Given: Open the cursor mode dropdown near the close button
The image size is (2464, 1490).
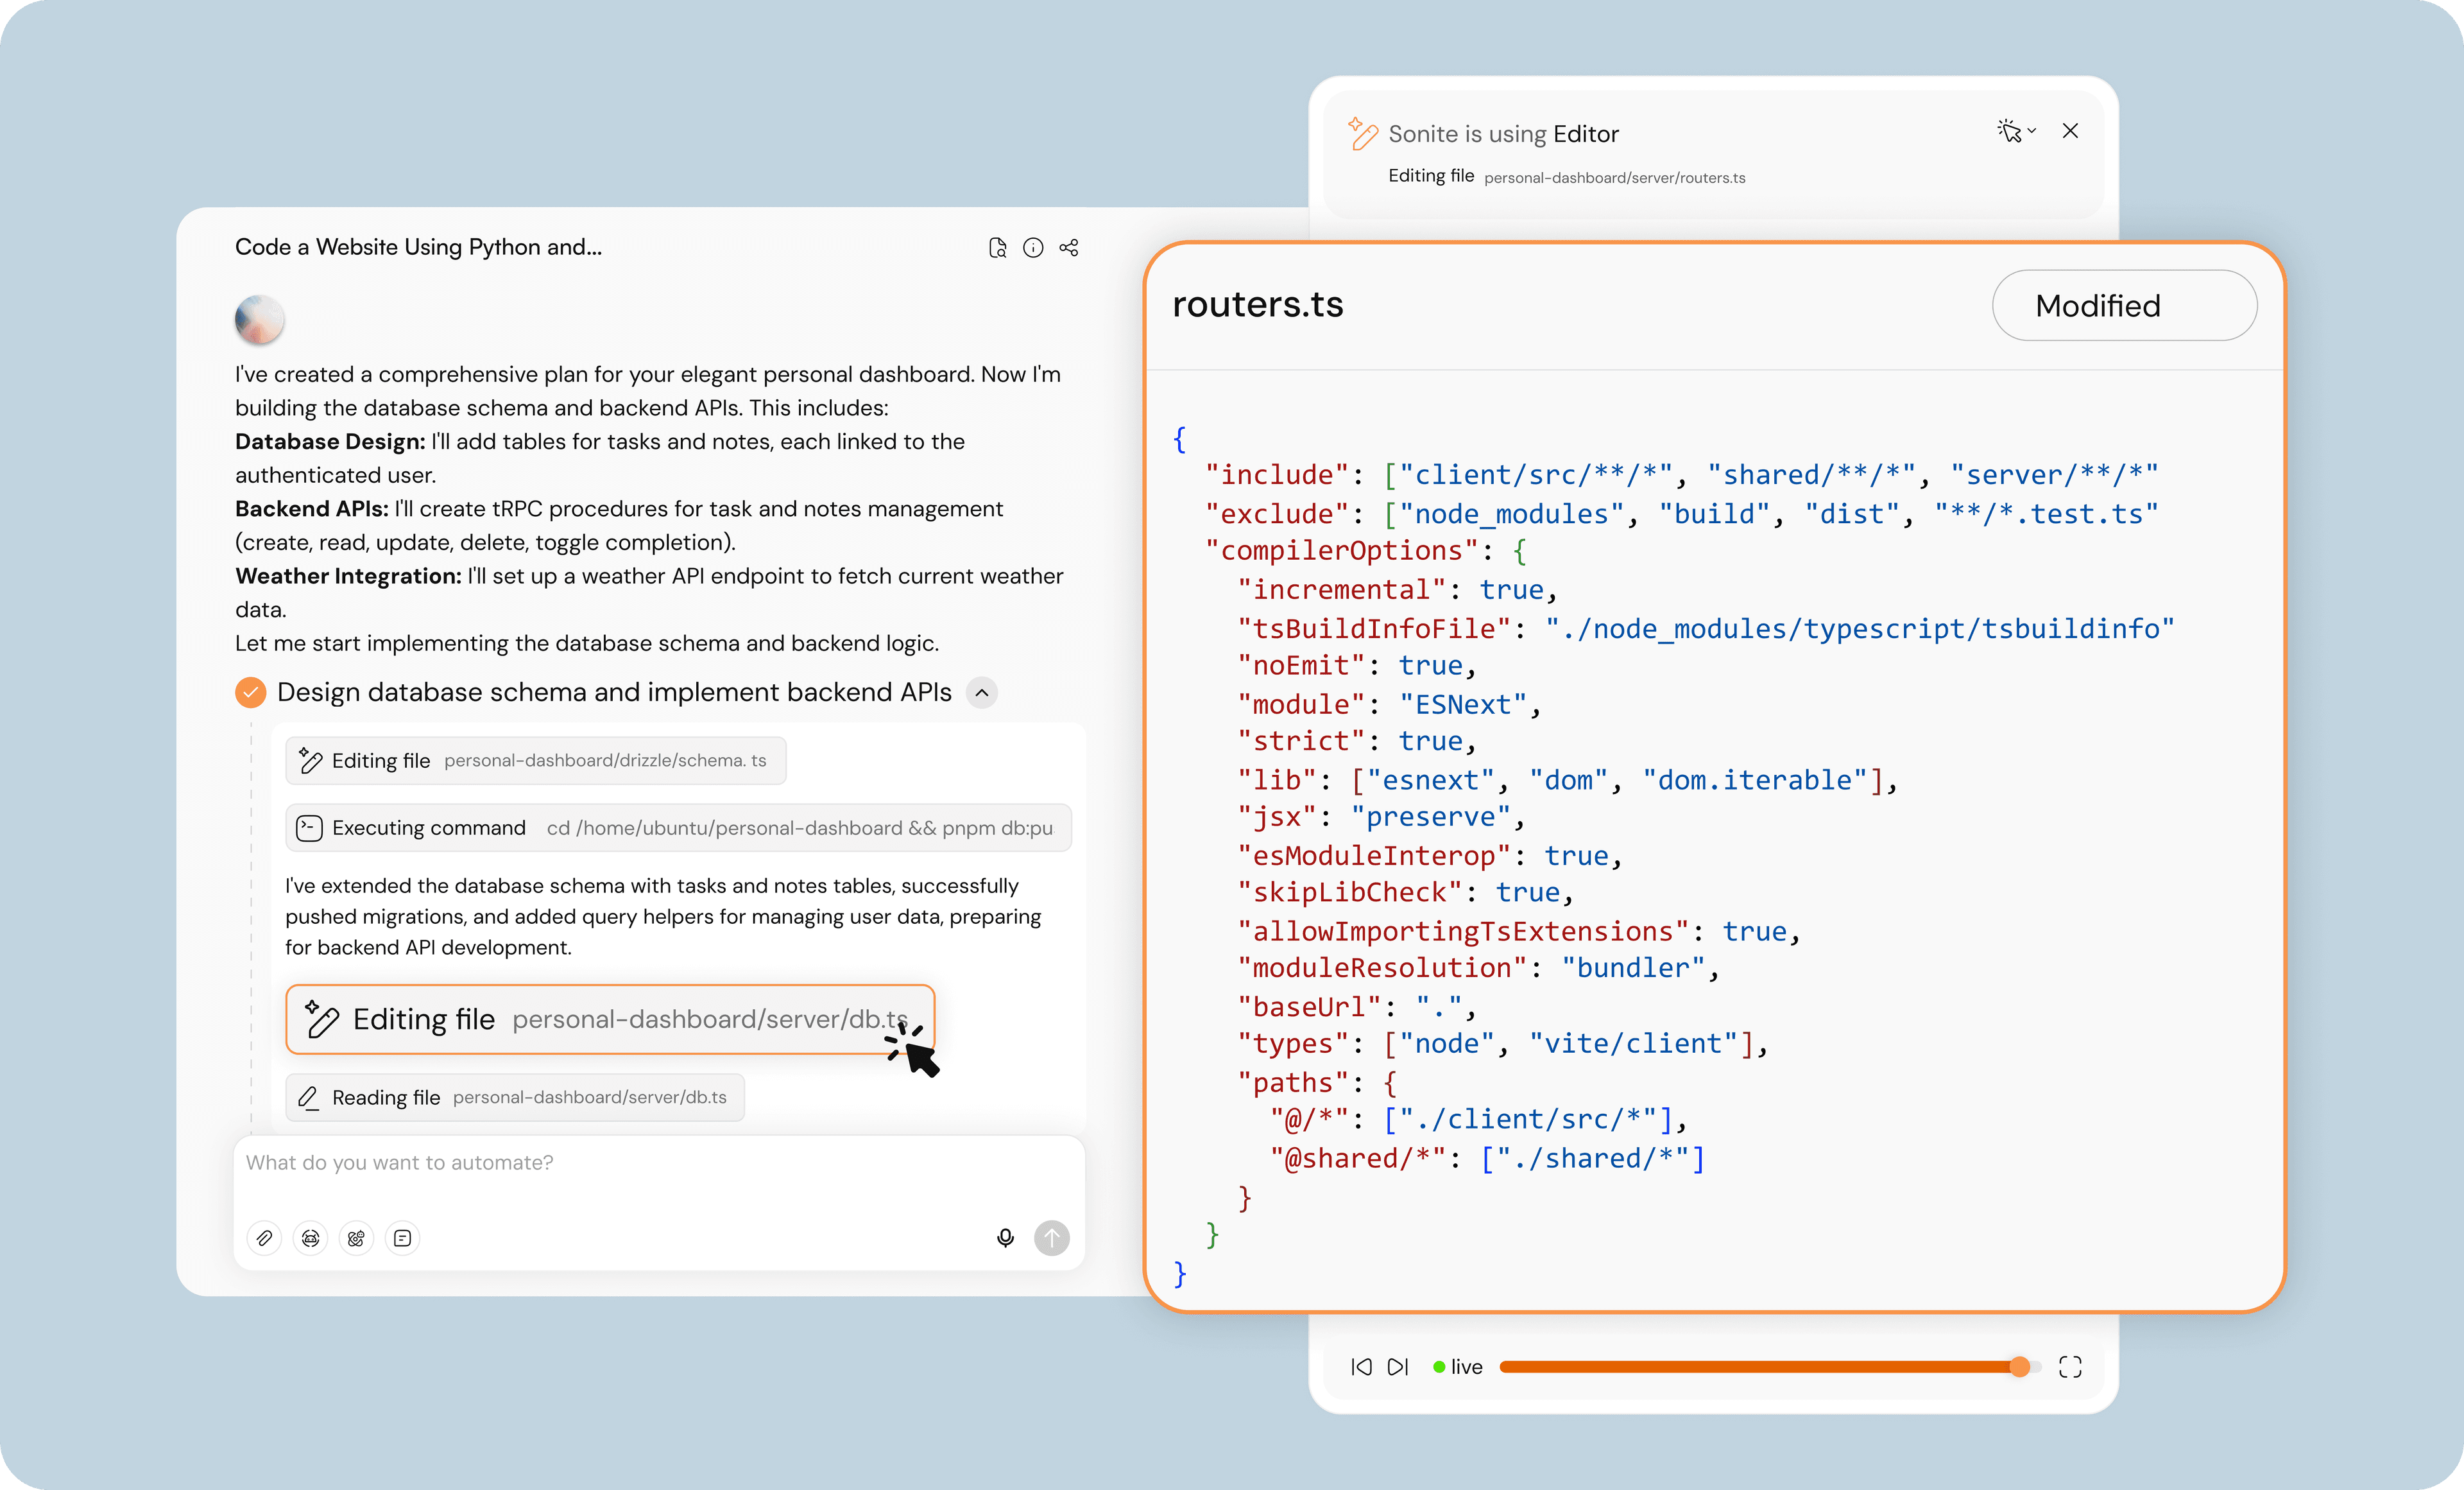Looking at the screenshot, I should (x=2031, y=131).
